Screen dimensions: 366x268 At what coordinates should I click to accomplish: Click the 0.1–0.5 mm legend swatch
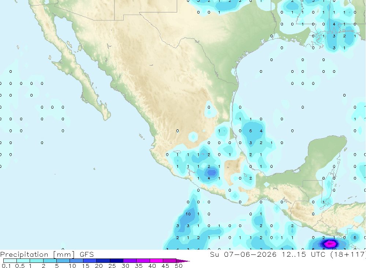(10, 261)
